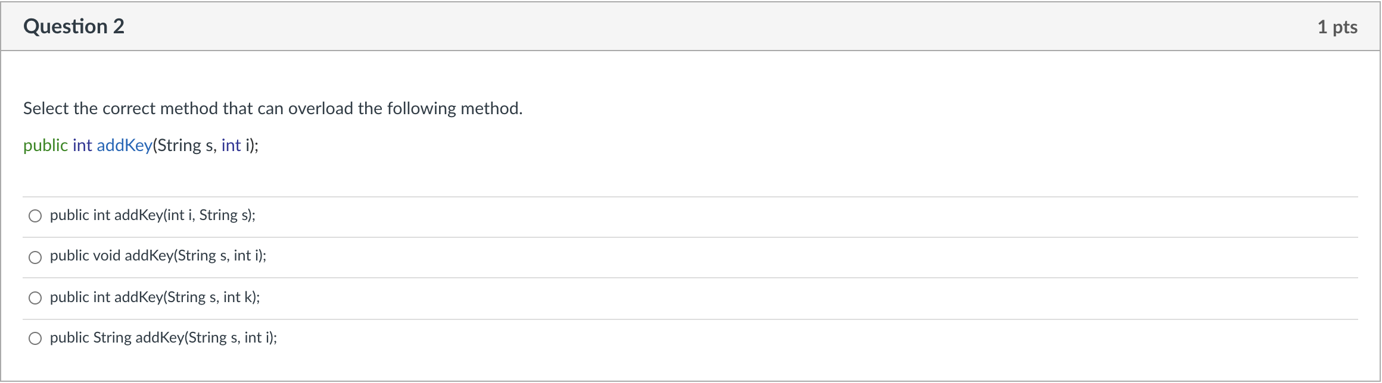The height and width of the screenshot is (383, 1382).
Task: Click the green 'public' keyword in the code line
Action: 45,146
